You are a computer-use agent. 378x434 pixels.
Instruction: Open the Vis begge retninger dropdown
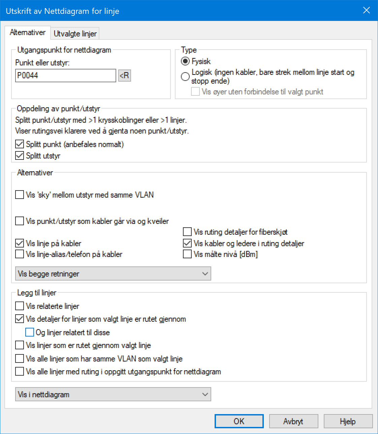pyautogui.click(x=113, y=274)
